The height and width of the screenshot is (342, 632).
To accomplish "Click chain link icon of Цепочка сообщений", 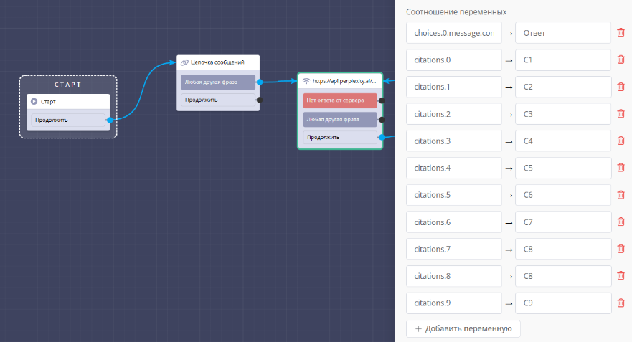I will pos(184,62).
